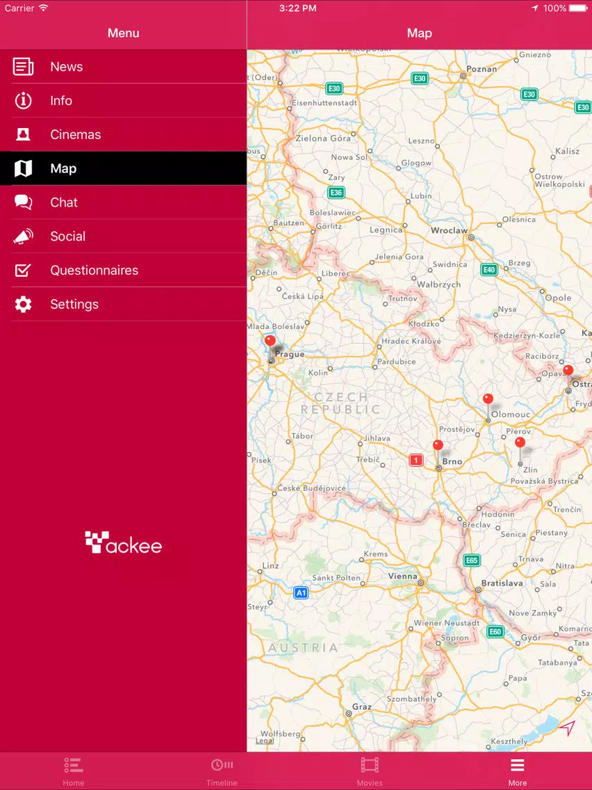The image size is (592, 790).
Task: Tap the Home list icon in tab bar
Action: coord(74,765)
